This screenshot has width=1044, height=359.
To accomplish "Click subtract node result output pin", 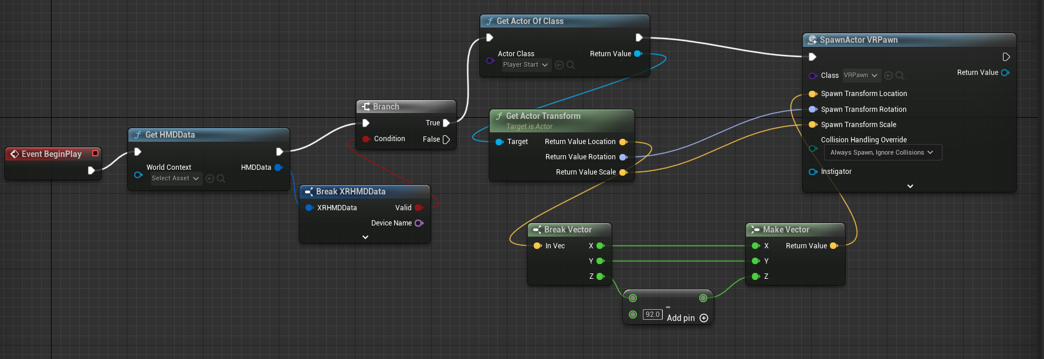I will coord(703,298).
